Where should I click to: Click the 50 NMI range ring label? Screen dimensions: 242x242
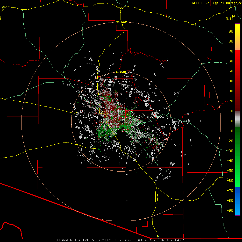tap(121, 72)
